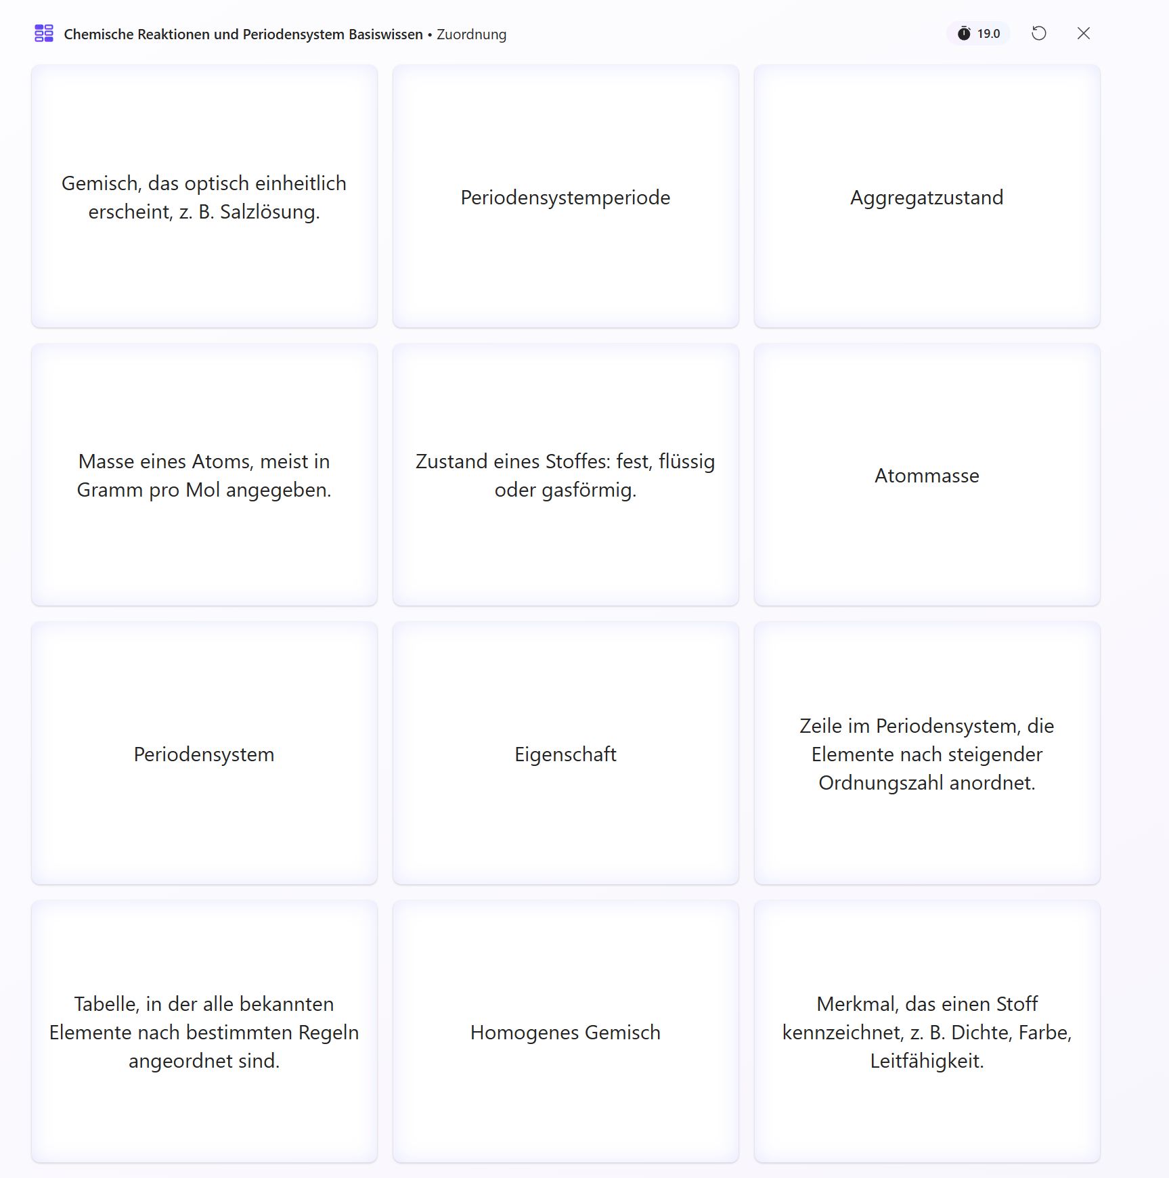Click the 'Zustand eines Stoffes' definition card
The width and height of the screenshot is (1169, 1178).
coord(565,475)
